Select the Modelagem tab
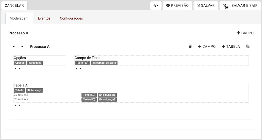The width and height of the screenshot is (262, 140). (x=19, y=18)
